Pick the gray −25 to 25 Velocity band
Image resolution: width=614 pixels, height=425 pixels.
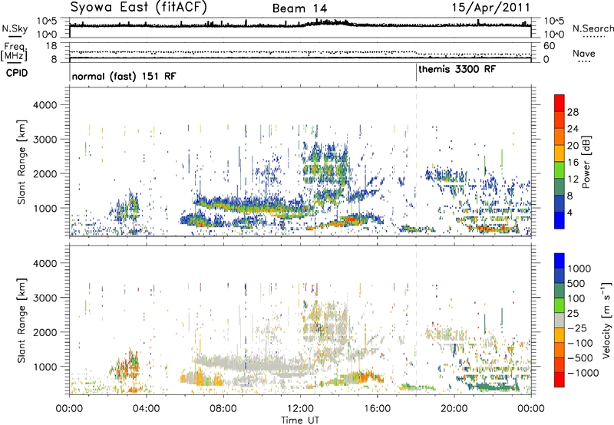coord(560,320)
